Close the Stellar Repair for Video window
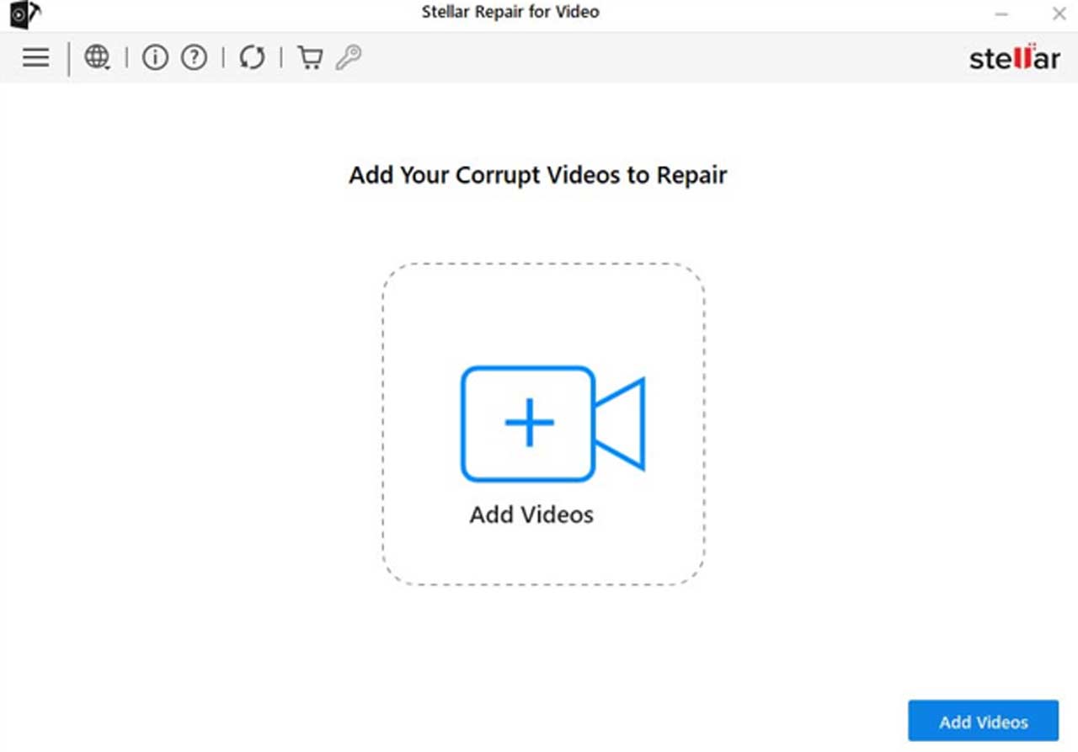Screen dimensions: 1078x752 1059,14
